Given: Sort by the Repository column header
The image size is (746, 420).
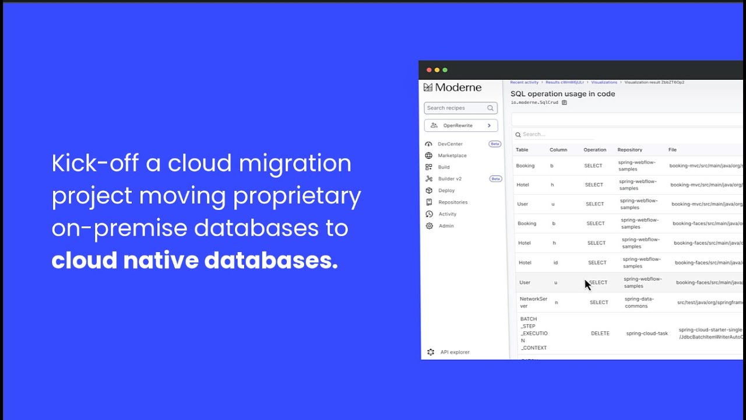Looking at the screenshot, I should click(x=630, y=150).
